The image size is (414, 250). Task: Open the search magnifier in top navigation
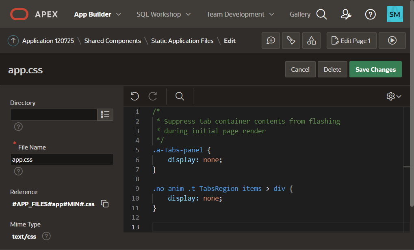pyautogui.click(x=321, y=14)
